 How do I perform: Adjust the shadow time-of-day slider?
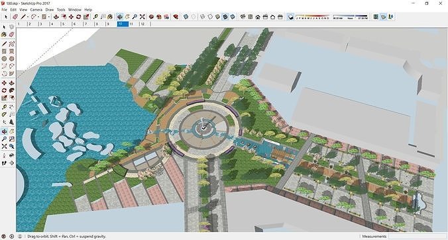[351, 17]
